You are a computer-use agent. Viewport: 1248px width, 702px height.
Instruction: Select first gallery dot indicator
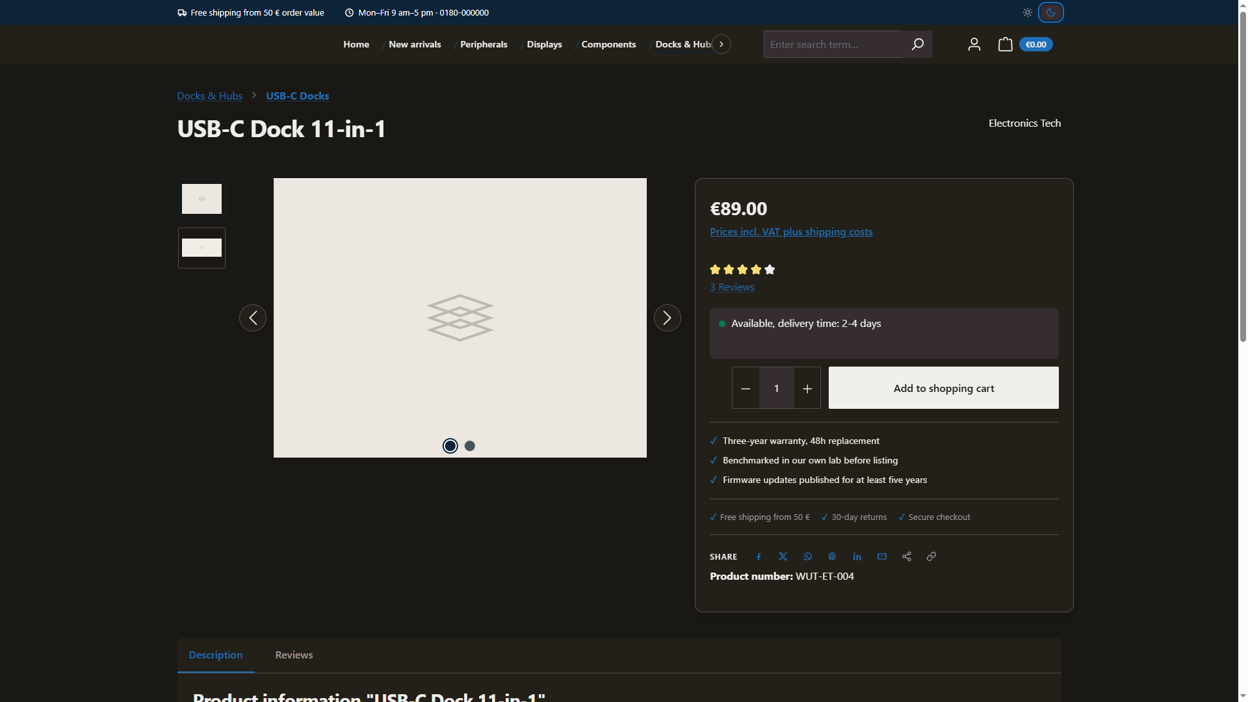(x=450, y=446)
